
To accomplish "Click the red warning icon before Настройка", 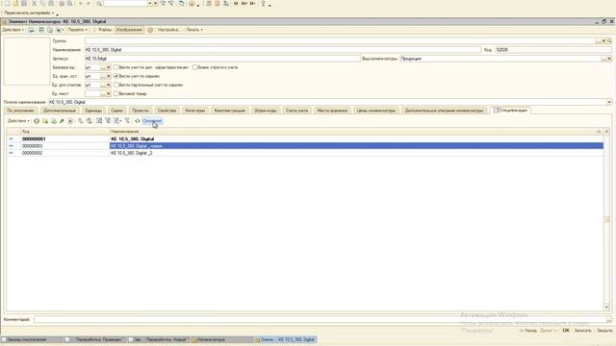I will pyautogui.click(x=150, y=30).
